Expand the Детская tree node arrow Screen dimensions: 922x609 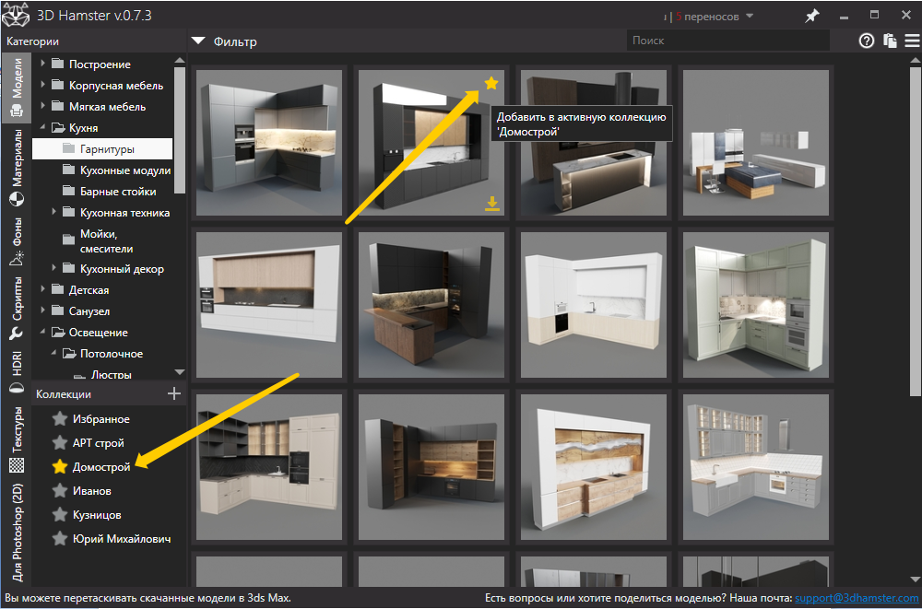tap(42, 289)
